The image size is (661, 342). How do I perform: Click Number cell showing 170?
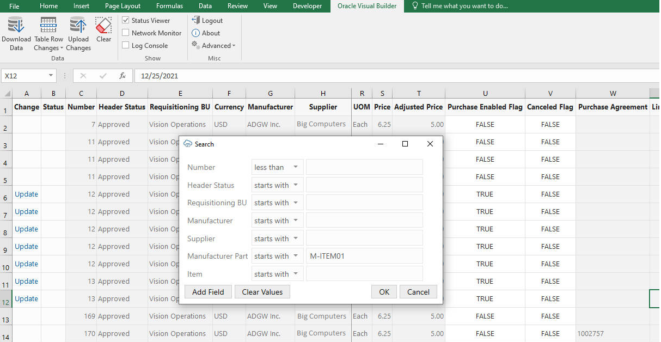pyautogui.click(x=81, y=333)
